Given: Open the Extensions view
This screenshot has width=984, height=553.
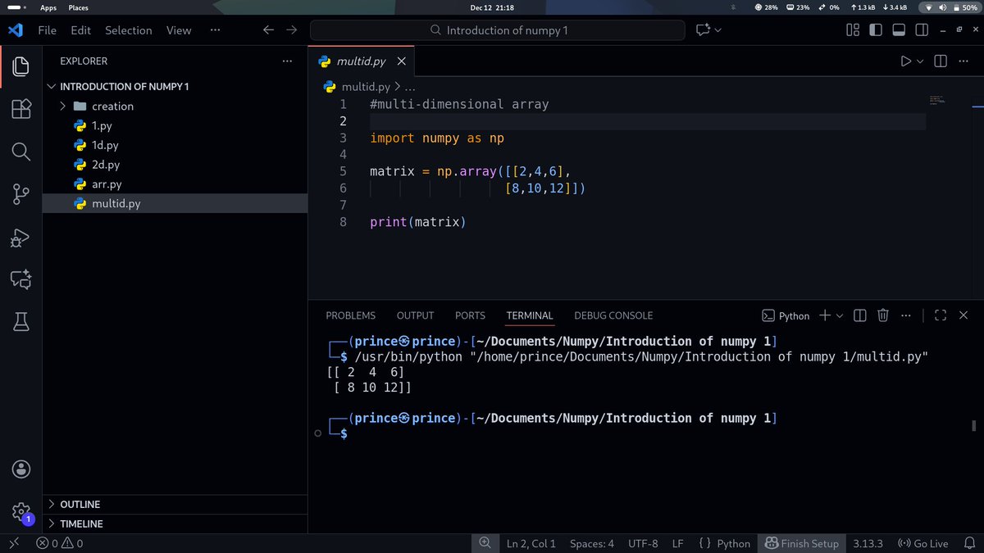Looking at the screenshot, I should 21,109.
